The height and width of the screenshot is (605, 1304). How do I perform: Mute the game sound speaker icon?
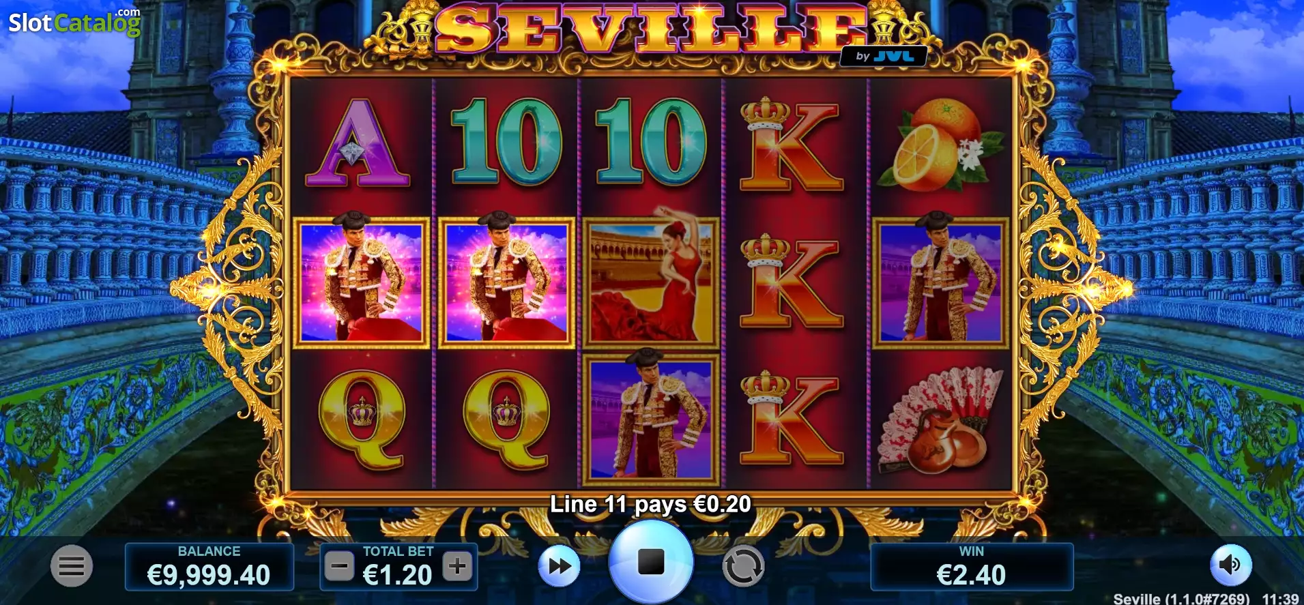tap(1230, 565)
